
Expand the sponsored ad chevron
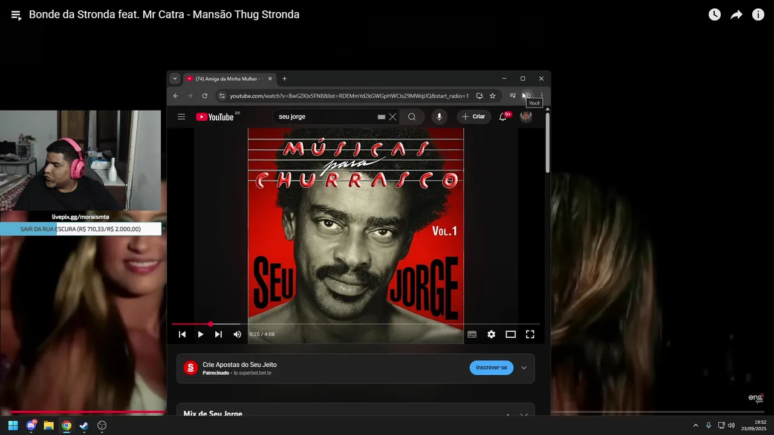pos(524,368)
